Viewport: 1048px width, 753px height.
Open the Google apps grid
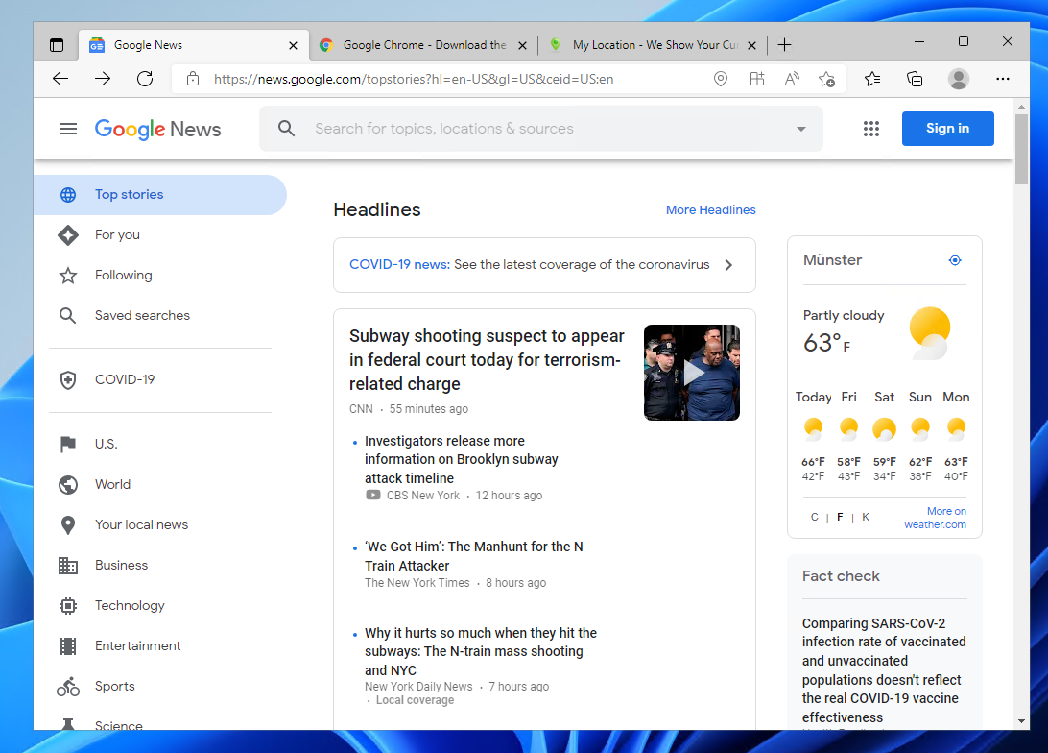pos(871,129)
